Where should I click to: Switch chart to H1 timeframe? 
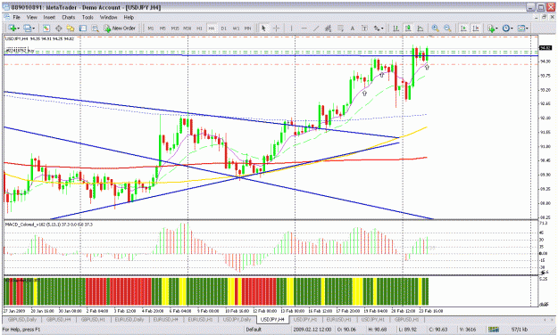coord(199,28)
